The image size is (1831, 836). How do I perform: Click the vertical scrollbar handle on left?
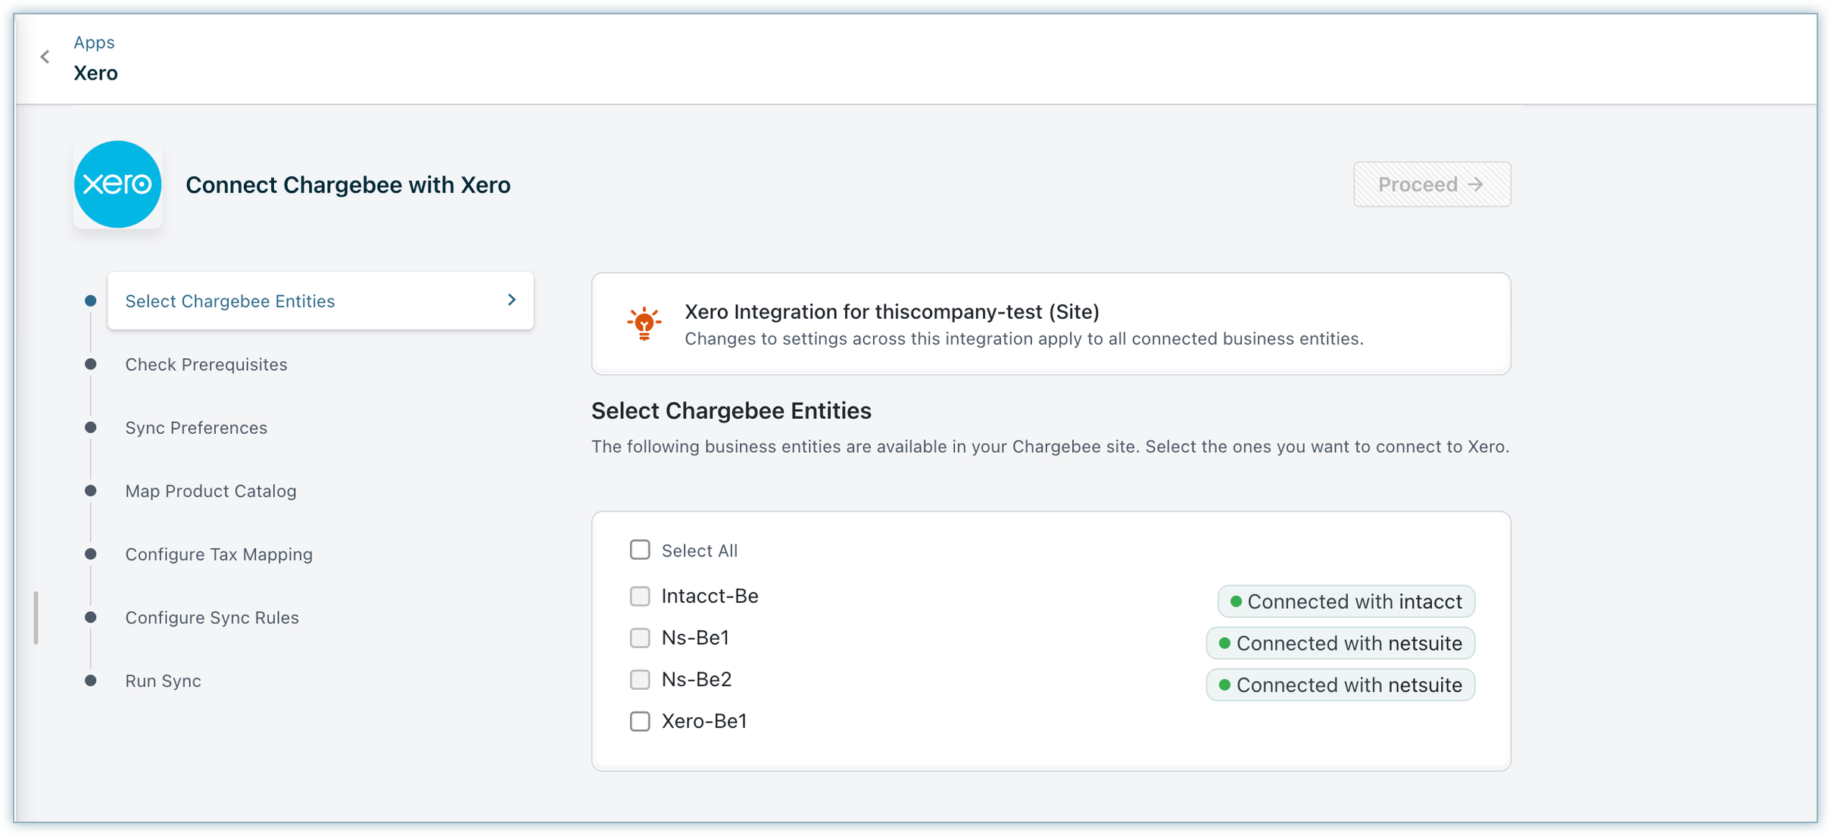click(x=36, y=617)
